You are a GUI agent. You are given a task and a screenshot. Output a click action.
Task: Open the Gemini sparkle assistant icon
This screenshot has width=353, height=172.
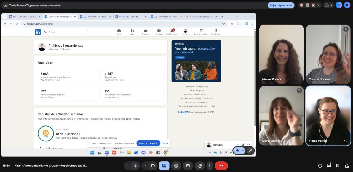[347, 5]
